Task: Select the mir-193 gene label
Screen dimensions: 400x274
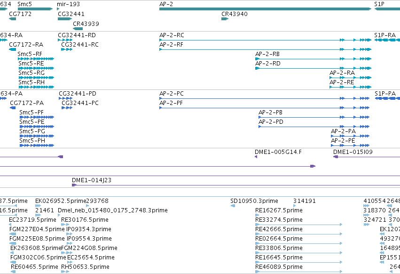Action: pyautogui.click(x=68, y=4)
